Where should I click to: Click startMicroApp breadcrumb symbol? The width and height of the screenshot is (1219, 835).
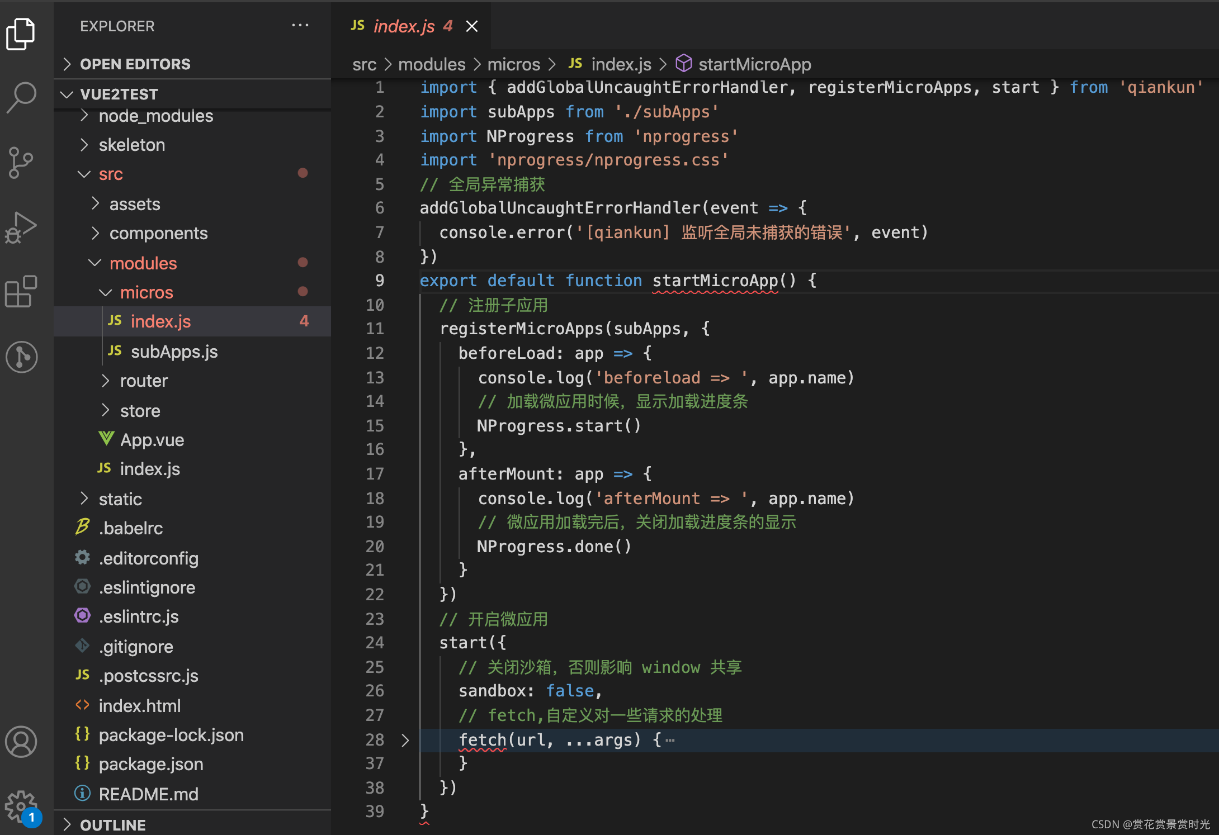(754, 64)
